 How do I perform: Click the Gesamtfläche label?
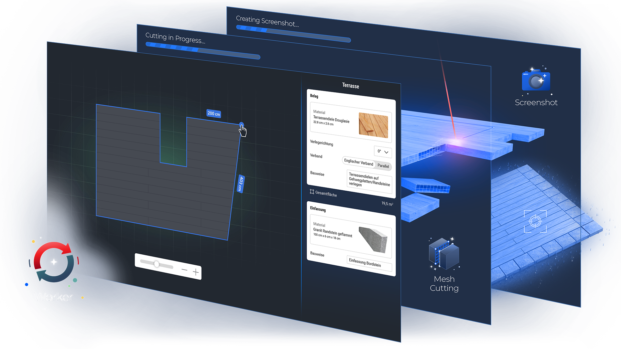(326, 194)
